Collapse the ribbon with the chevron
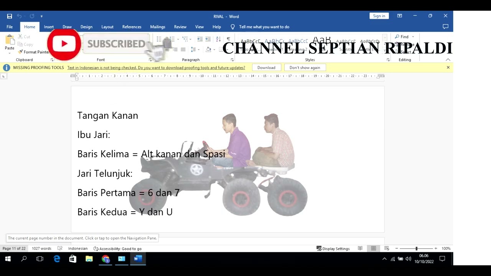 tap(448, 60)
